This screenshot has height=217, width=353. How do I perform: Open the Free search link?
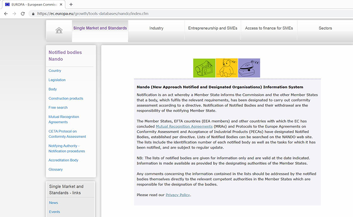point(58,108)
